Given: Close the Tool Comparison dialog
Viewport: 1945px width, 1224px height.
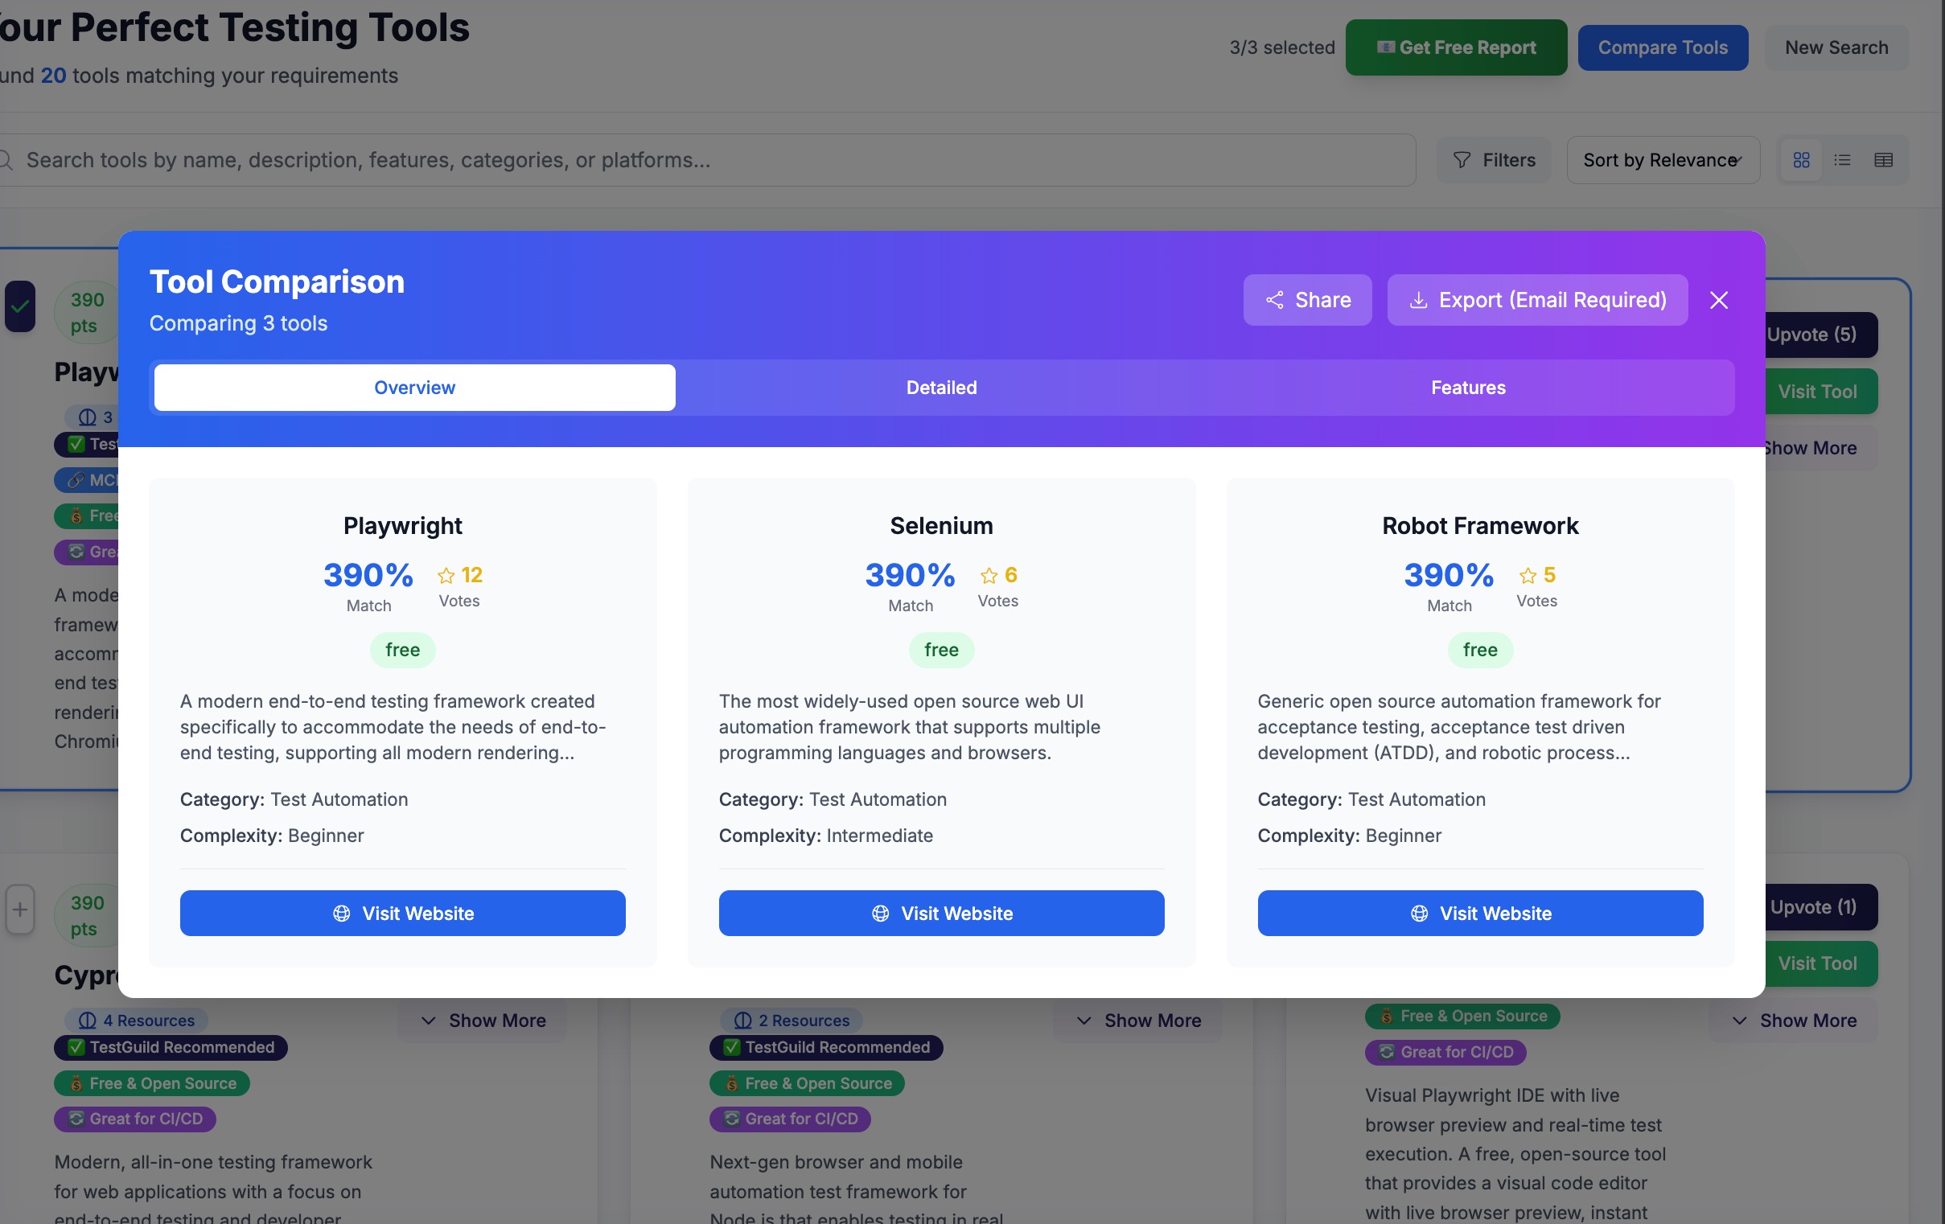Looking at the screenshot, I should 1719,300.
